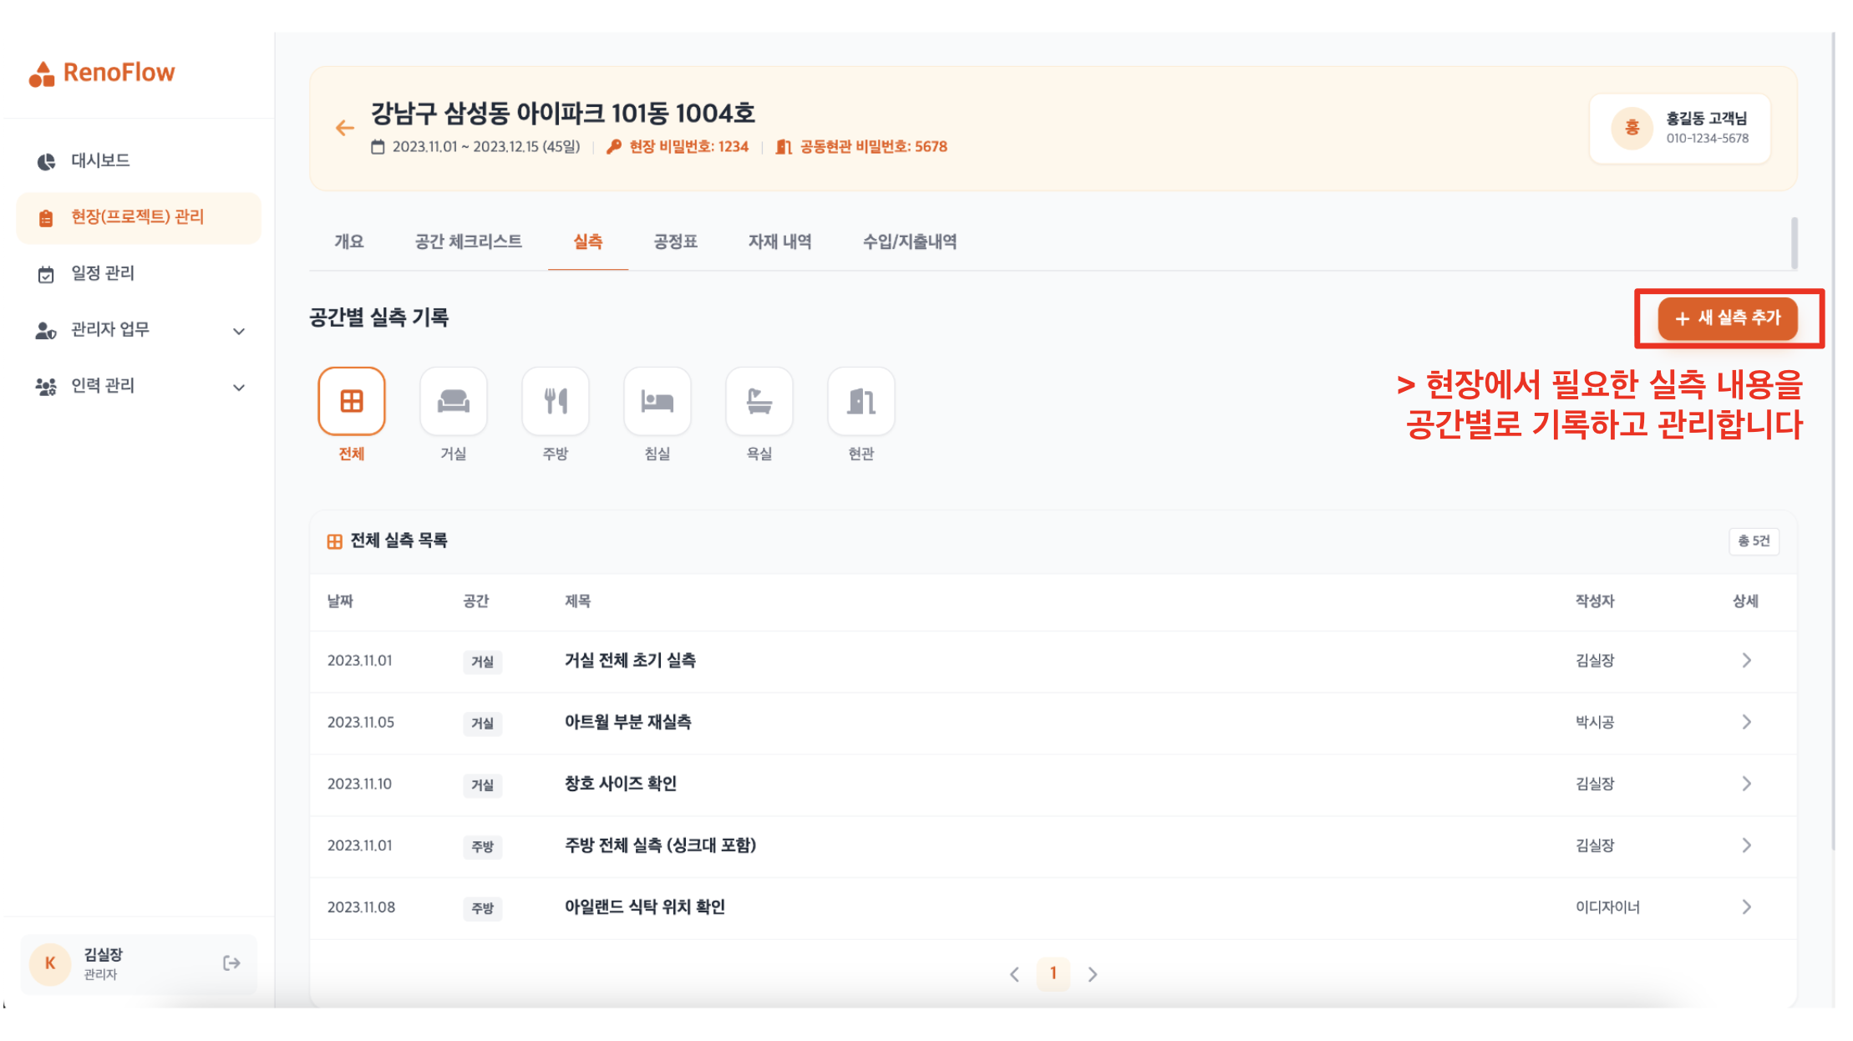
Task: Open detail arrow for 창호 사이즈 확인
Action: coord(1746,784)
